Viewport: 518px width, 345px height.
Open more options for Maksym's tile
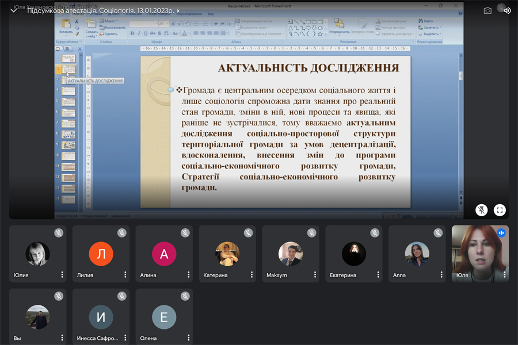pos(315,275)
